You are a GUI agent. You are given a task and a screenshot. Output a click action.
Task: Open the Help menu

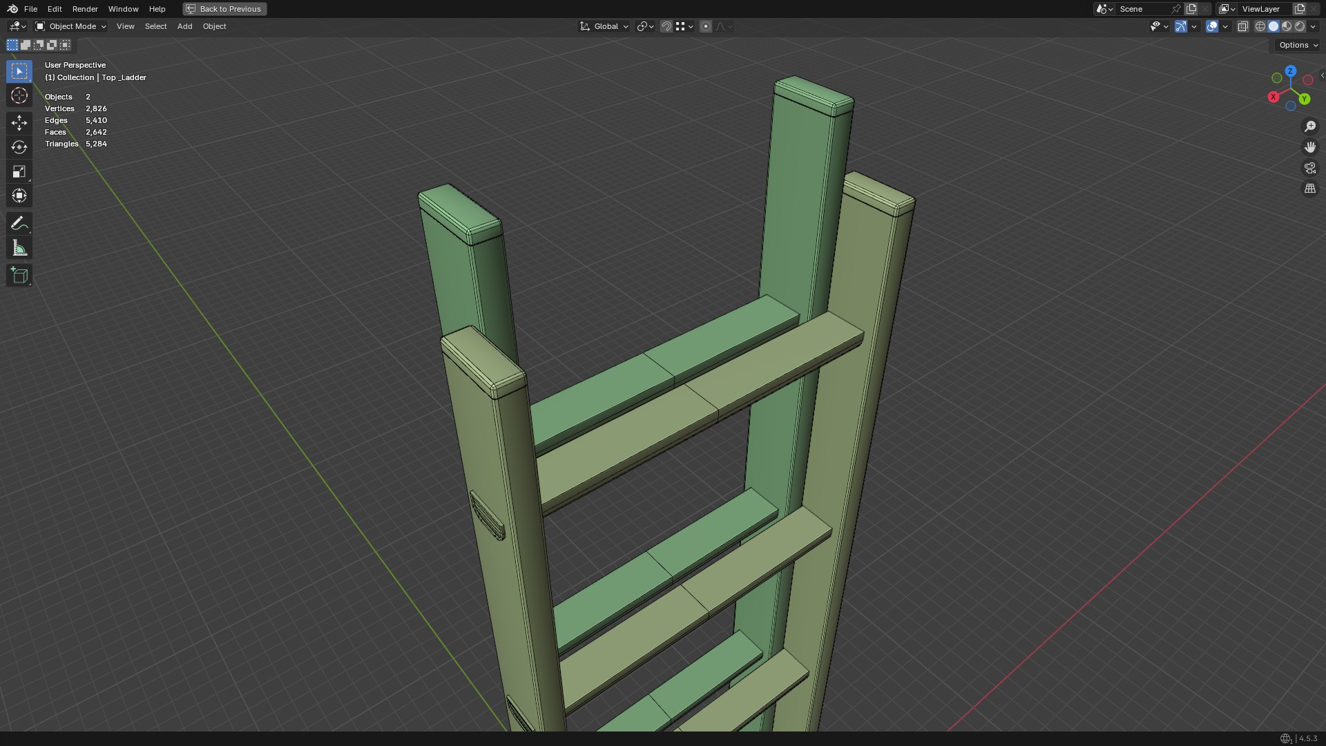click(157, 9)
